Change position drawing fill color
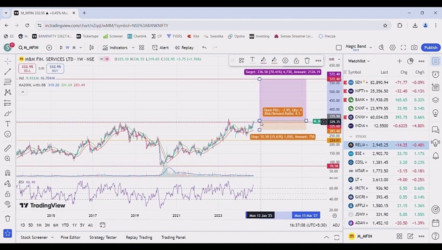Screen dimensions: 442x250 point(263,60)
